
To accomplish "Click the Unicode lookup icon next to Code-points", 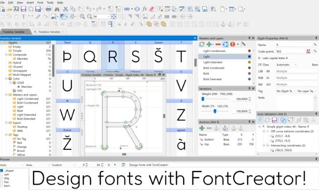I will [308, 51].
